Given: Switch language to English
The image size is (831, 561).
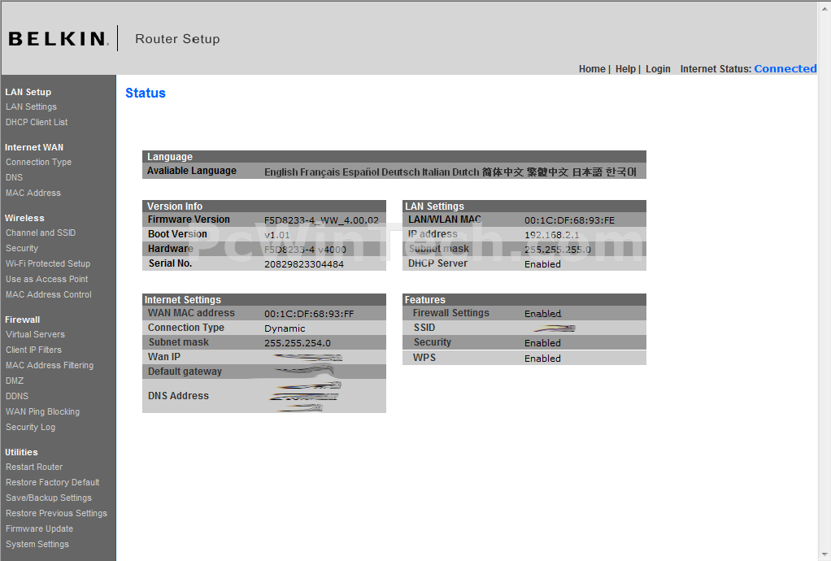Looking at the screenshot, I should [281, 172].
